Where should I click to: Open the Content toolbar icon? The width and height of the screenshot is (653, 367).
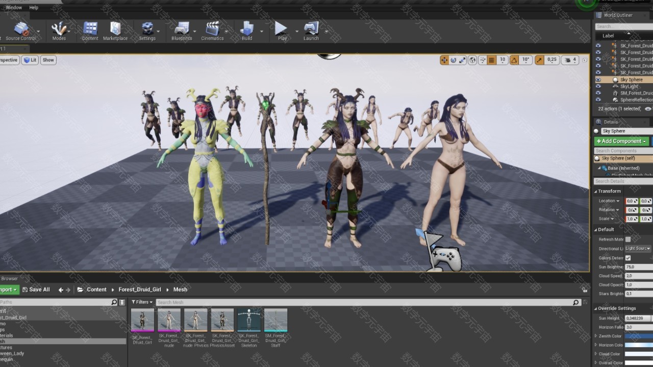pos(90,31)
